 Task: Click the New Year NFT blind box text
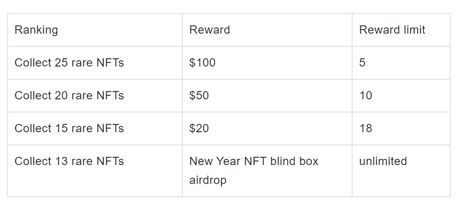coord(254,161)
